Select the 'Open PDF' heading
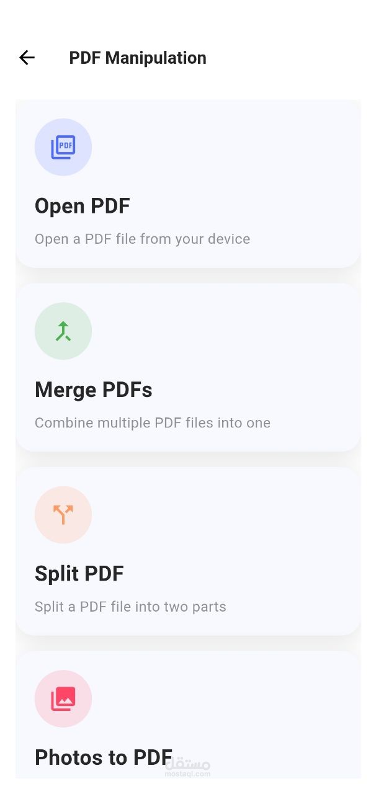The image size is (376, 794). [x=82, y=206]
